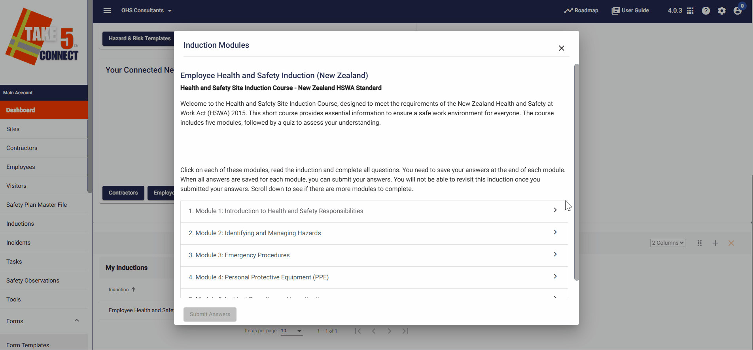Close the Induction Modules dialog
Image resolution: width=753 pixels, height=350 pixels.
(x=562, y=48)
